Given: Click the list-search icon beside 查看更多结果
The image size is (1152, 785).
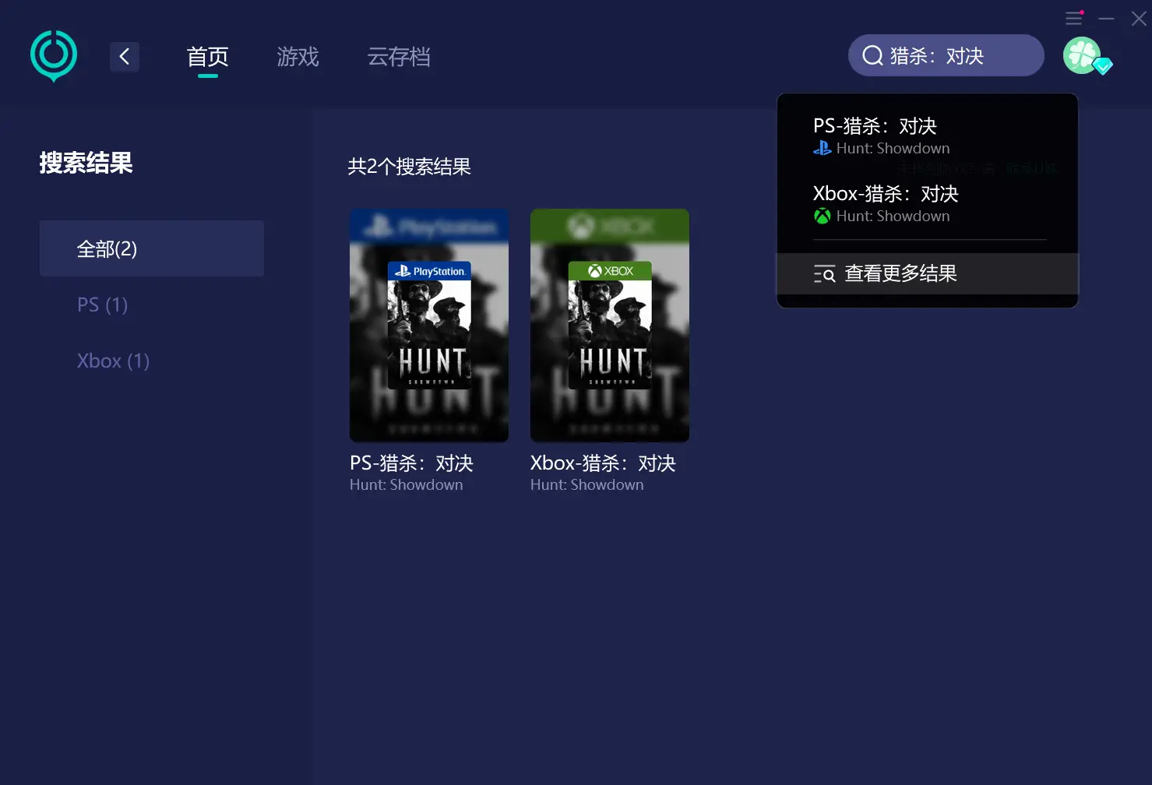Looking at the screenshot, I should coord(824,274).
